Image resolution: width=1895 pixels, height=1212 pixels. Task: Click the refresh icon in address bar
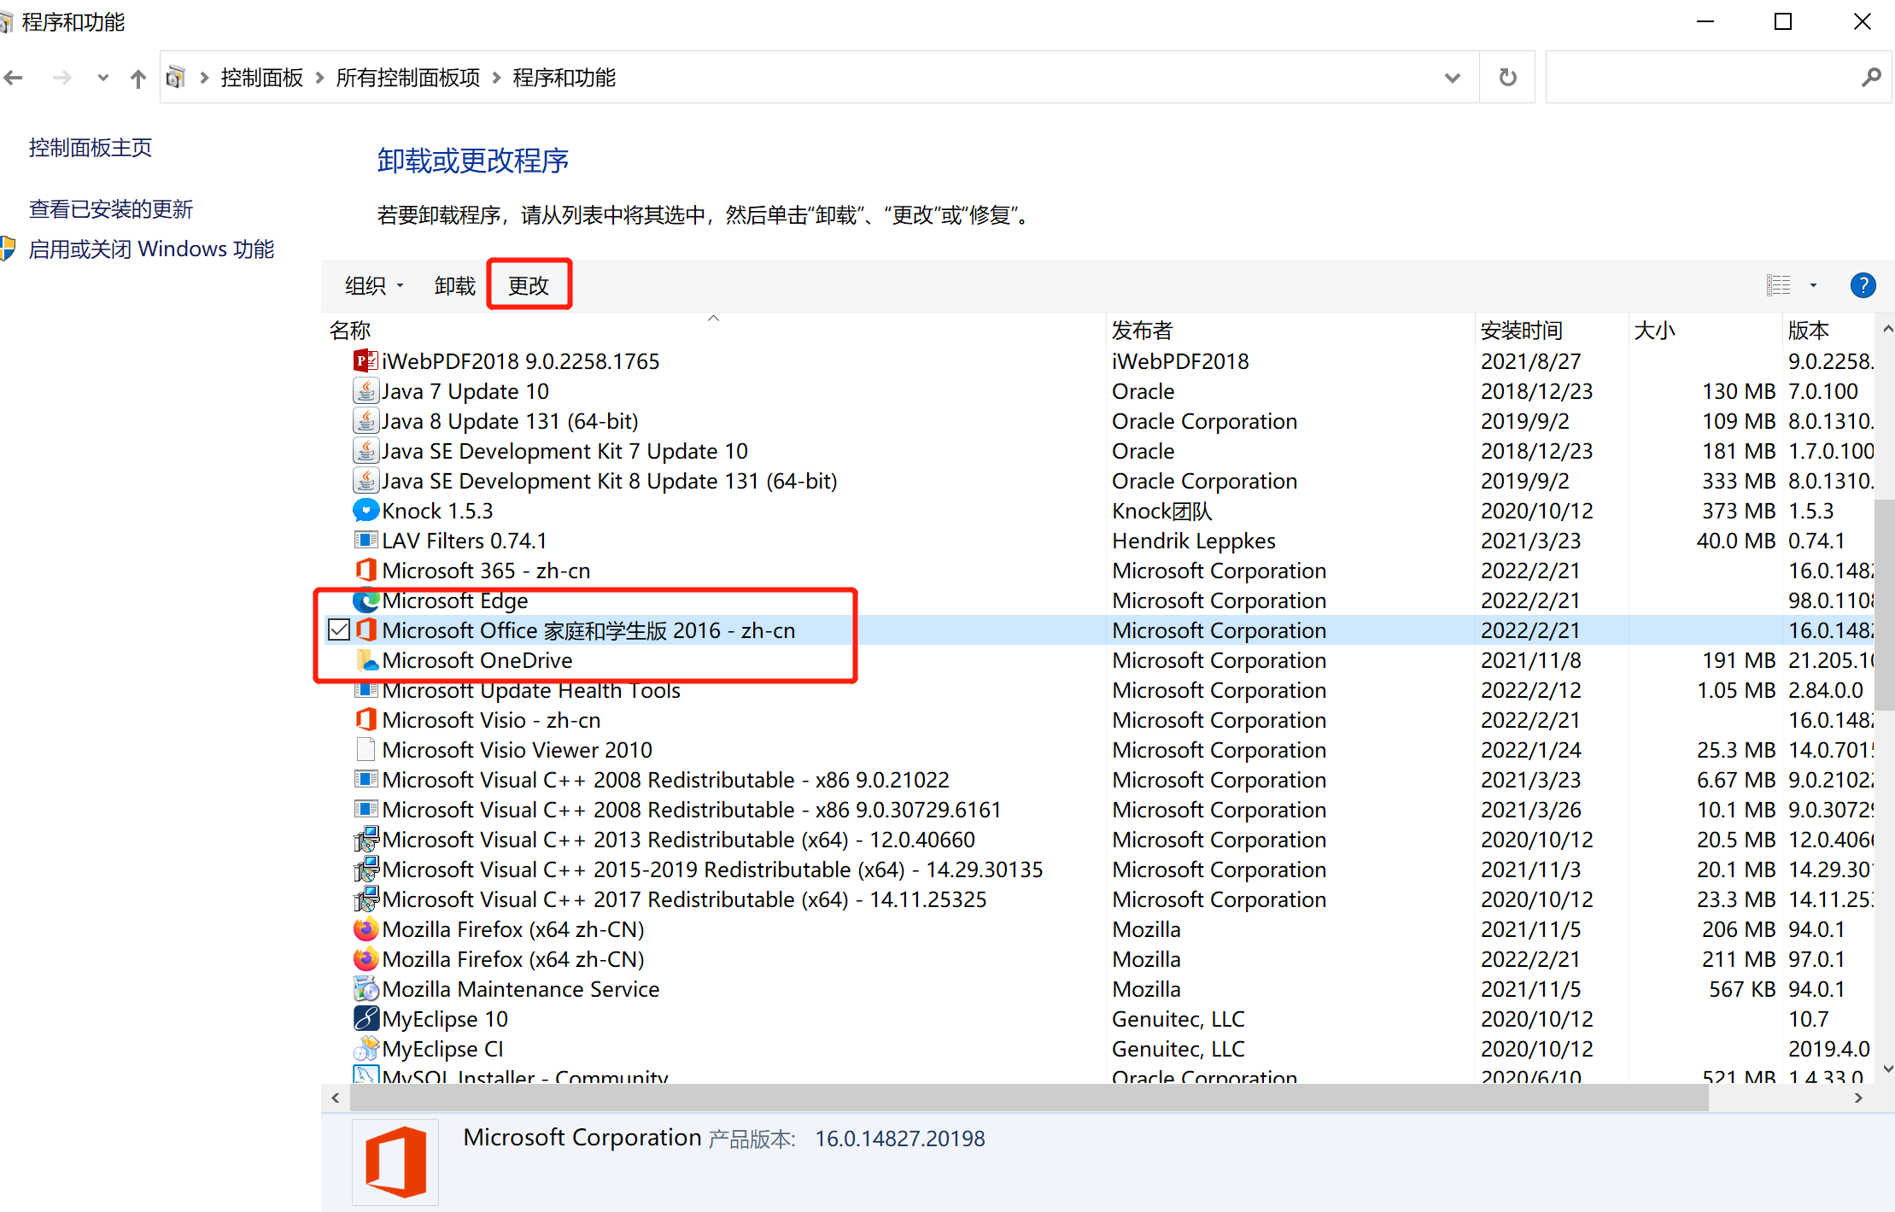[x=1508, y=78]
